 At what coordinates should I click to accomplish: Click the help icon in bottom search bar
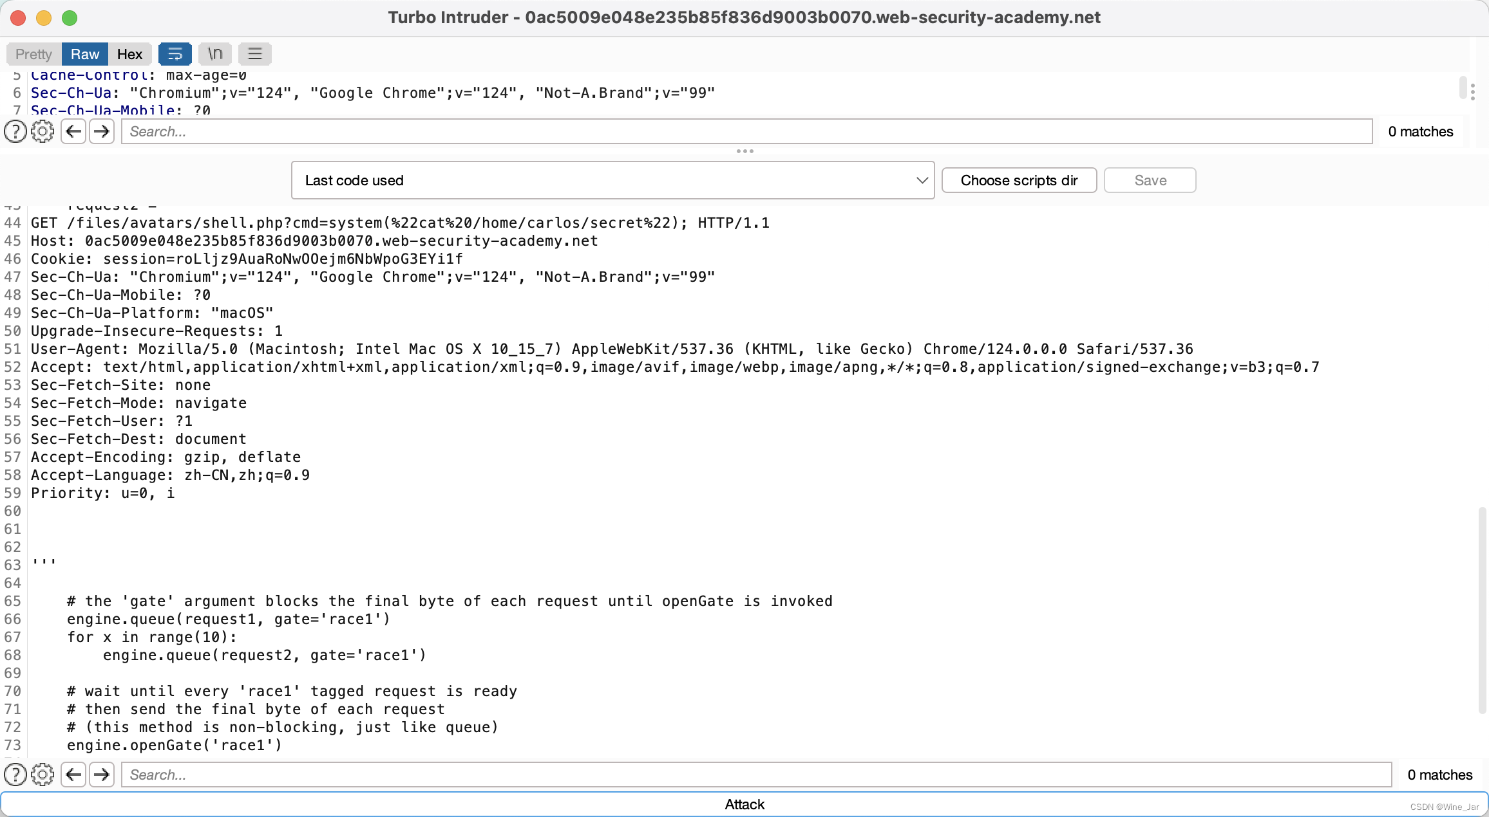(x=15, y=775)
